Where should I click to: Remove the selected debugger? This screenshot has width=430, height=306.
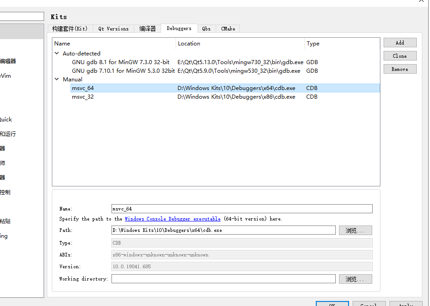click(x=400, y=69)
